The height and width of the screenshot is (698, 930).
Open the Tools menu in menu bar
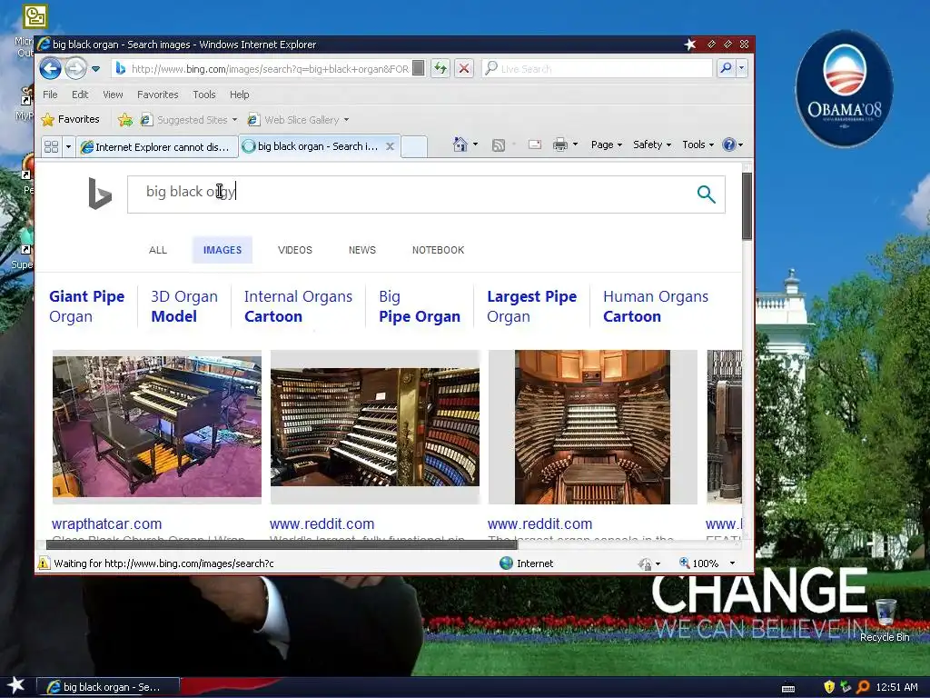(x=204, y=95)
